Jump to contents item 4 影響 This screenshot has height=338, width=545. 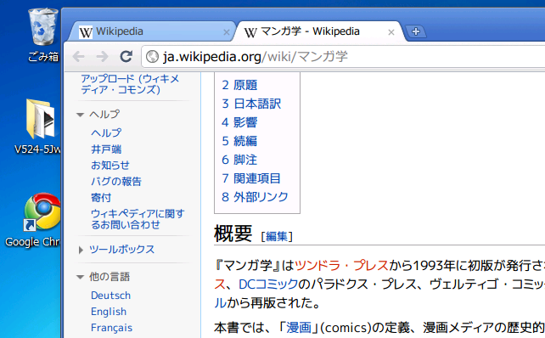pos(239,122)
